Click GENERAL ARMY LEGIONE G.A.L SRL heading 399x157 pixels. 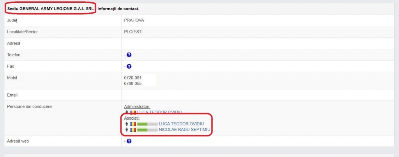click(51, 8)
